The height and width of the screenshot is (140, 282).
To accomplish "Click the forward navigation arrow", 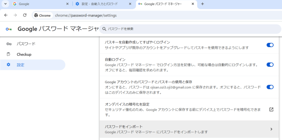I will pyautogui.click(x=15, y=15).
